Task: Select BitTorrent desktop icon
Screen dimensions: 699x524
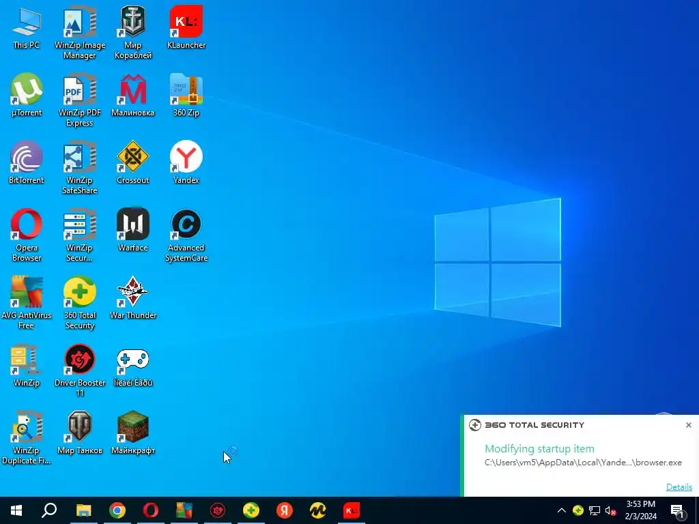Action: (27, 163)
